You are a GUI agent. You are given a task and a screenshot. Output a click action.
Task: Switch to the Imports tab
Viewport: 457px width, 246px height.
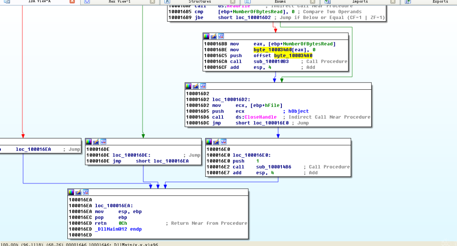coord(360,2)
